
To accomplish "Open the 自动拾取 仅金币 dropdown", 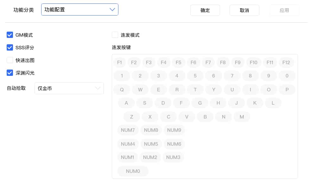I will click(x=69, y=88).
